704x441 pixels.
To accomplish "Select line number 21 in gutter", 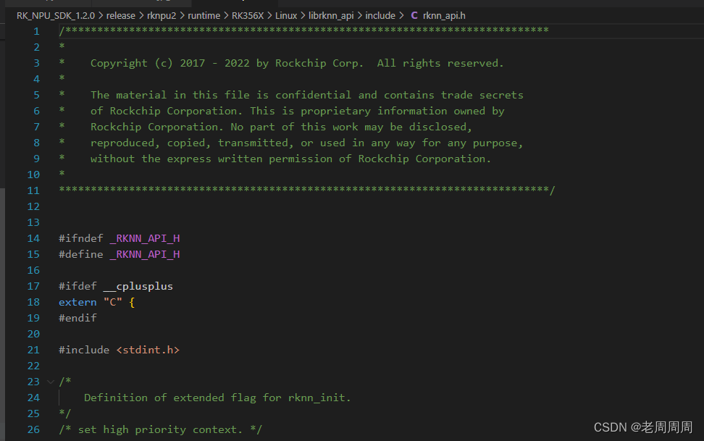I will tap(33, 350).
